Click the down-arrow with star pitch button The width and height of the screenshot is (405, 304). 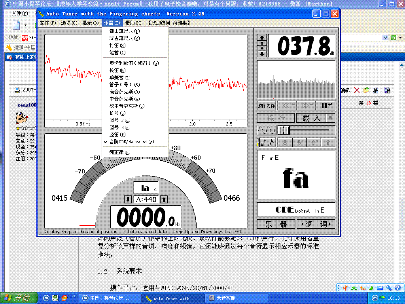coord(300,142)
